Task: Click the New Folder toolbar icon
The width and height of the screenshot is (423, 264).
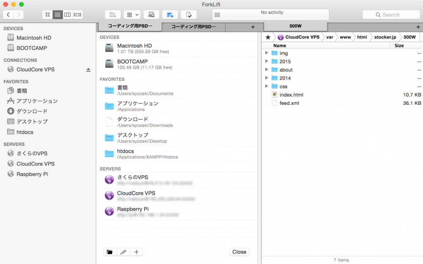Action: [x=113, y=15]
